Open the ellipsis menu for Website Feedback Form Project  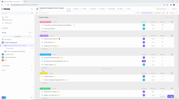30,46
